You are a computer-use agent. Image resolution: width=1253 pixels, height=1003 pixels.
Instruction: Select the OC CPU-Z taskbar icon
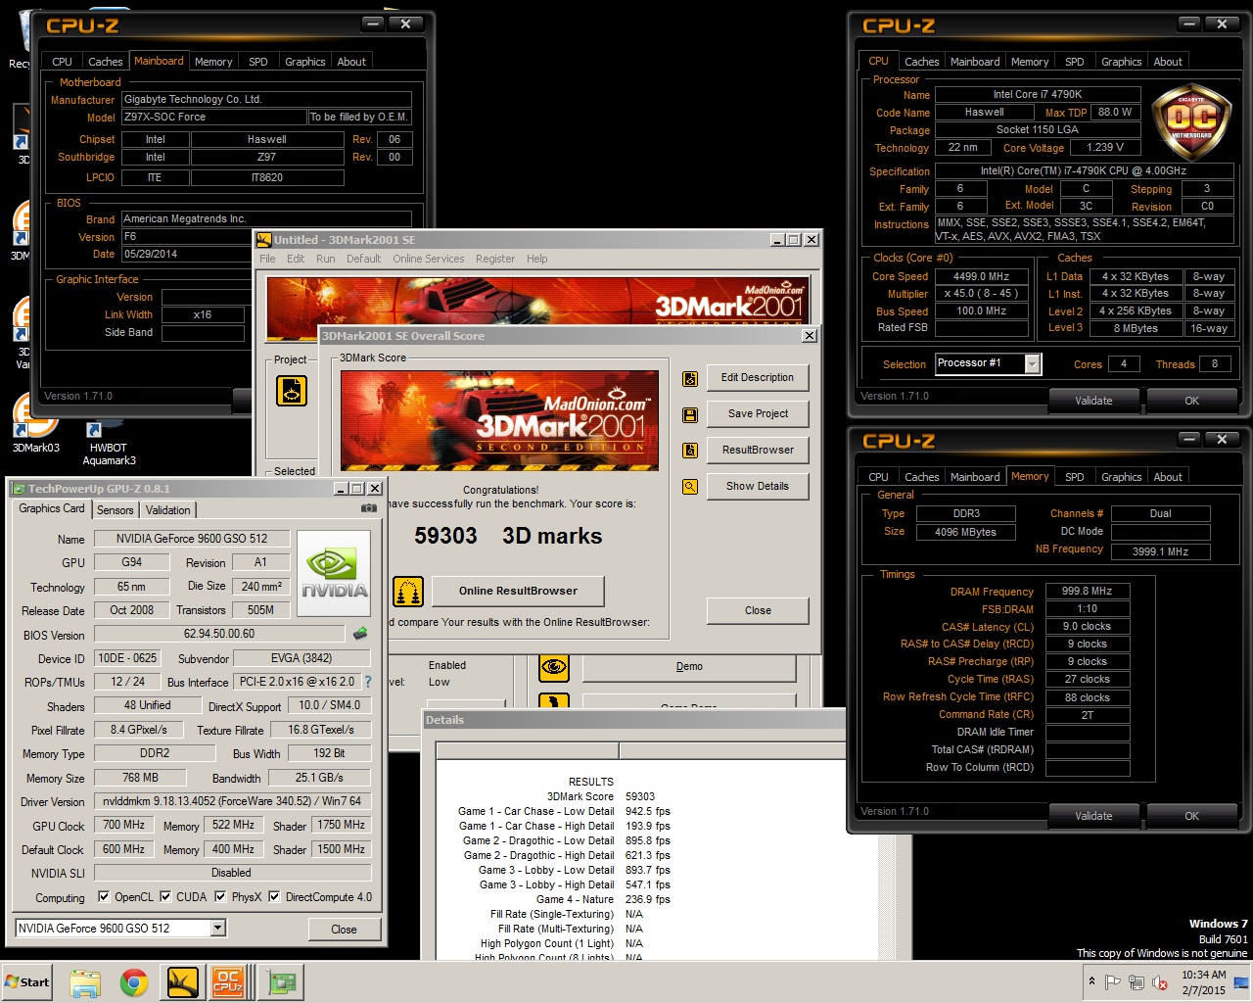tap(228, 982)
